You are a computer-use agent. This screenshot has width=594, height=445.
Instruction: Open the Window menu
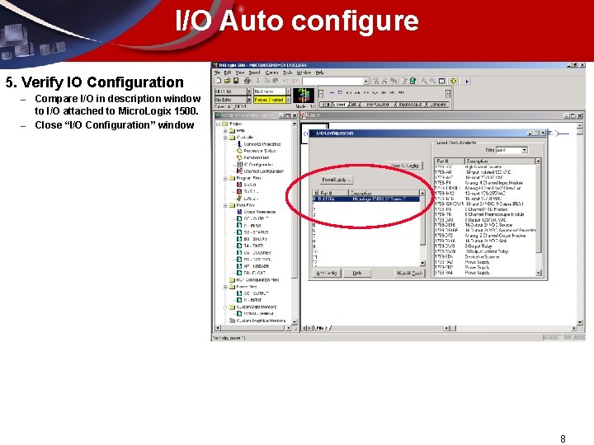(x=304, y=73)
